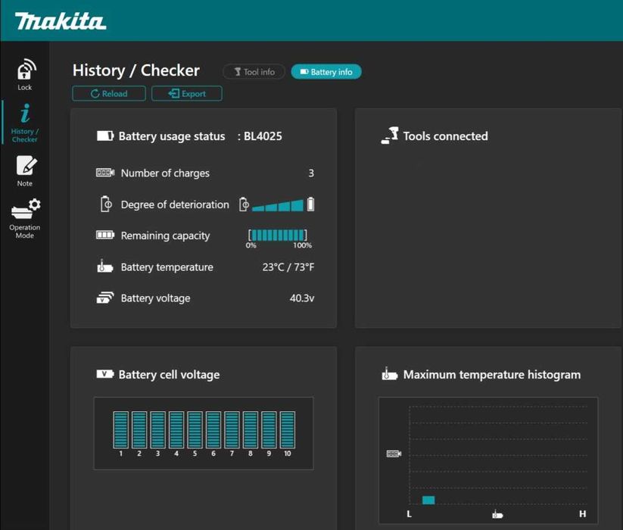Screen dimensions: 623x530
Task: Click the histogram H axis label
Action: [x=582, y=513]
